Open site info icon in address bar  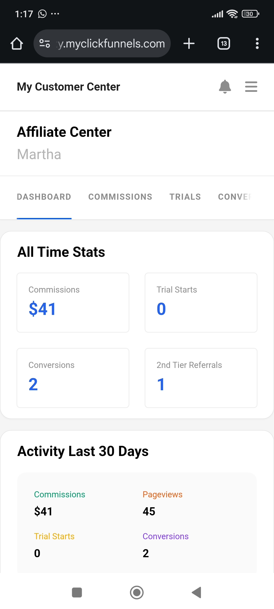(45, 43)
